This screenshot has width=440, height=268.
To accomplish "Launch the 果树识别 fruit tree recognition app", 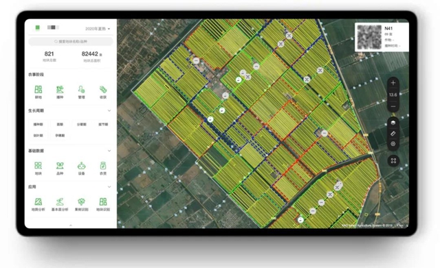I will [x=81, y=202].
